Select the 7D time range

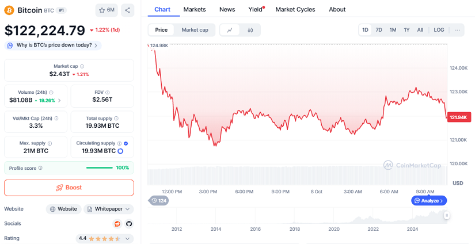379,30
